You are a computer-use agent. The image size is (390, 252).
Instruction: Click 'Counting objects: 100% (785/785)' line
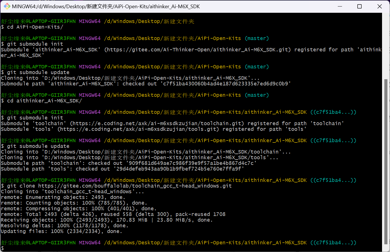(74, 203)
